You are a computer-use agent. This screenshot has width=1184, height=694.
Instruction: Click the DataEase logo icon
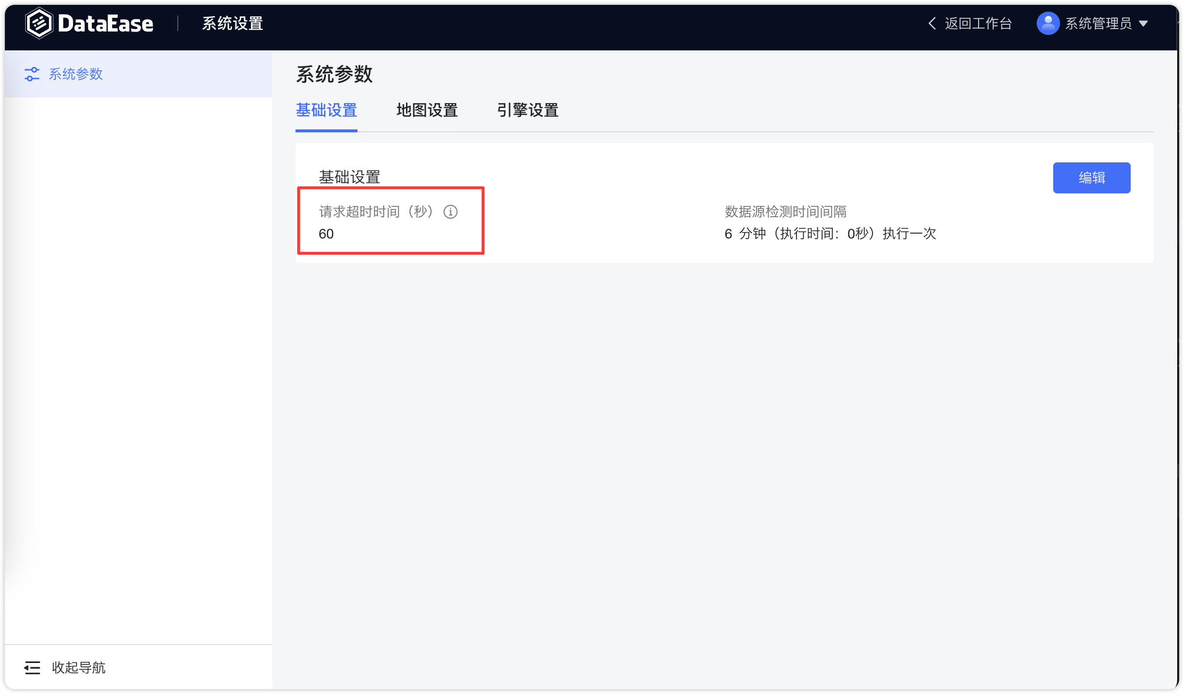click(x=40, y=22)
